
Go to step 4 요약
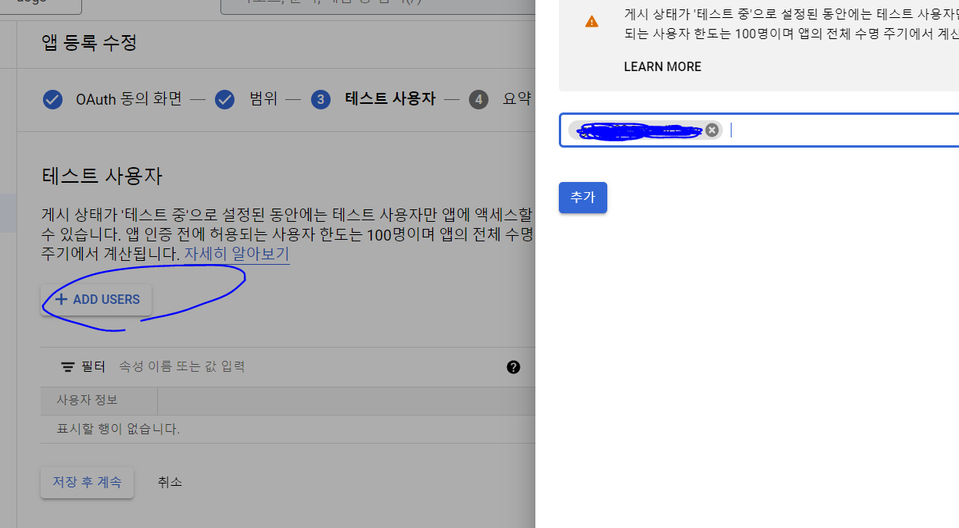pyautogui.click(x=500, y=99)
